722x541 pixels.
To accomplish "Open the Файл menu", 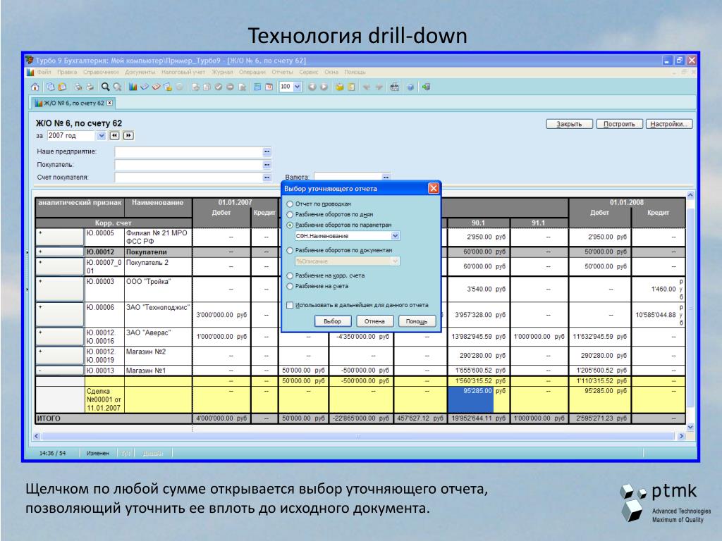I will (44, 73).
